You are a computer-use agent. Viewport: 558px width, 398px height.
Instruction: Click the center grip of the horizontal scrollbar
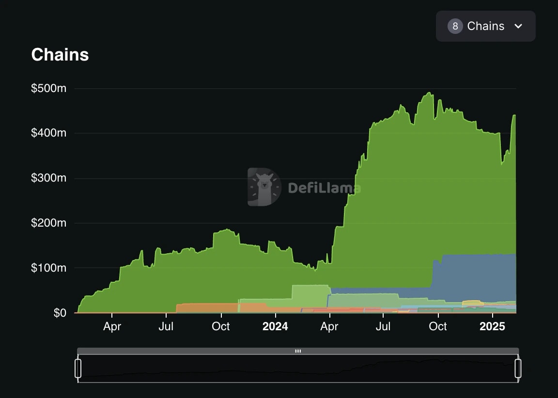298,351
